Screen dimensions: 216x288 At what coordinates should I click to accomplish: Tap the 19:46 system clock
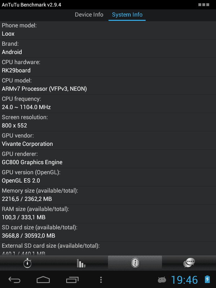click(184, 280)
